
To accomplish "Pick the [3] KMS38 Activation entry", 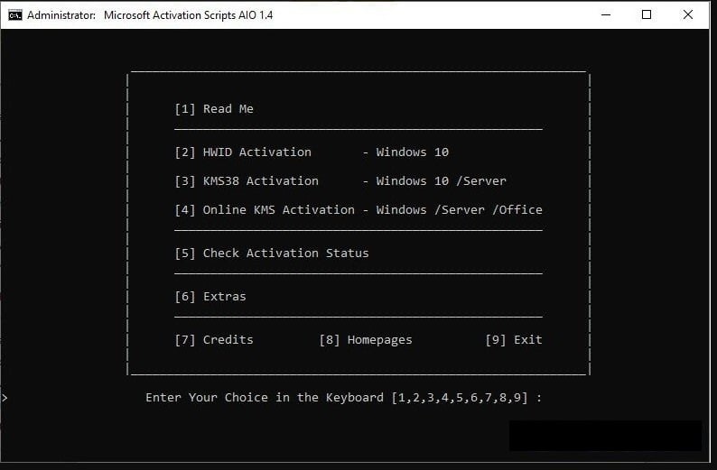I will (x=247, y=181).
